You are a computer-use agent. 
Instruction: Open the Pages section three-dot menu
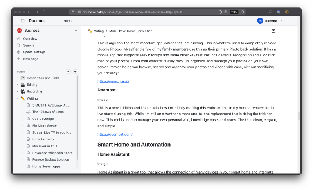click(x=69, y=72)
